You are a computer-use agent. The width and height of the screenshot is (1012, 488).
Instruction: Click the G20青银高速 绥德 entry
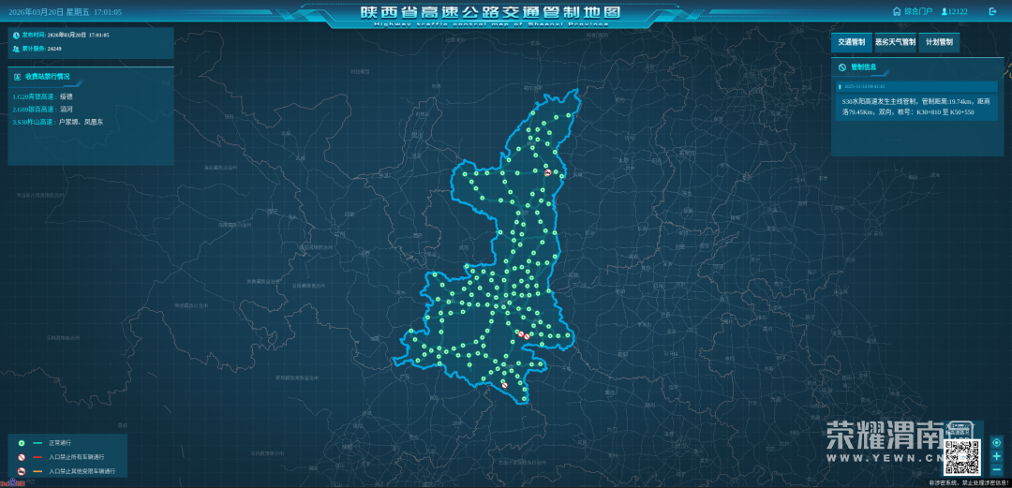42,96
